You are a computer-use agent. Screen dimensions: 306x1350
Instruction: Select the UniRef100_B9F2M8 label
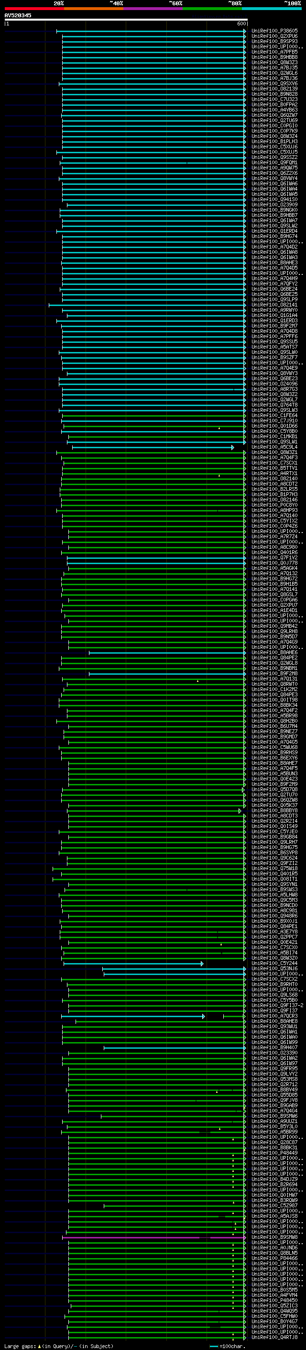pyautogui.click(x=274, y=673)
